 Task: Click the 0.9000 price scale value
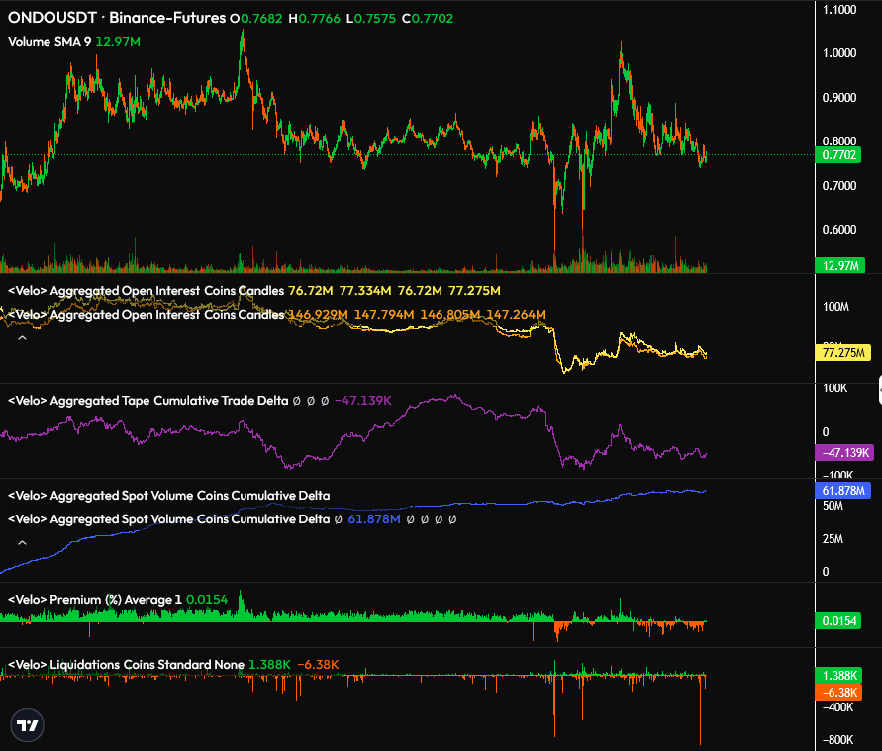[x=839, y=98]
